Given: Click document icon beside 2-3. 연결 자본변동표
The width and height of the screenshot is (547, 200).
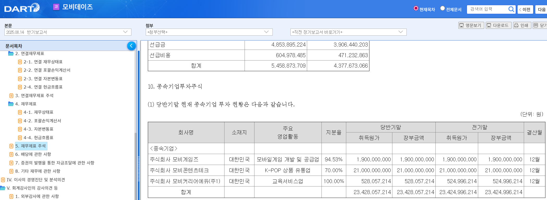Looking at the screenshot, I should coord(20,79).
